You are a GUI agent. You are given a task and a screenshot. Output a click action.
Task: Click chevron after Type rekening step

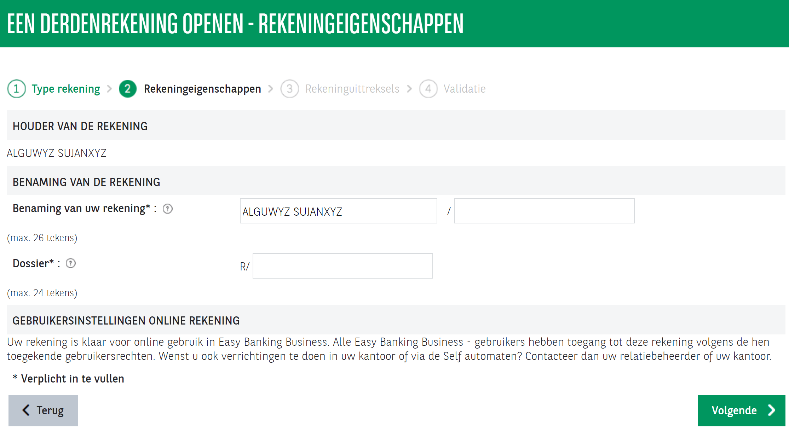point(109,89)
